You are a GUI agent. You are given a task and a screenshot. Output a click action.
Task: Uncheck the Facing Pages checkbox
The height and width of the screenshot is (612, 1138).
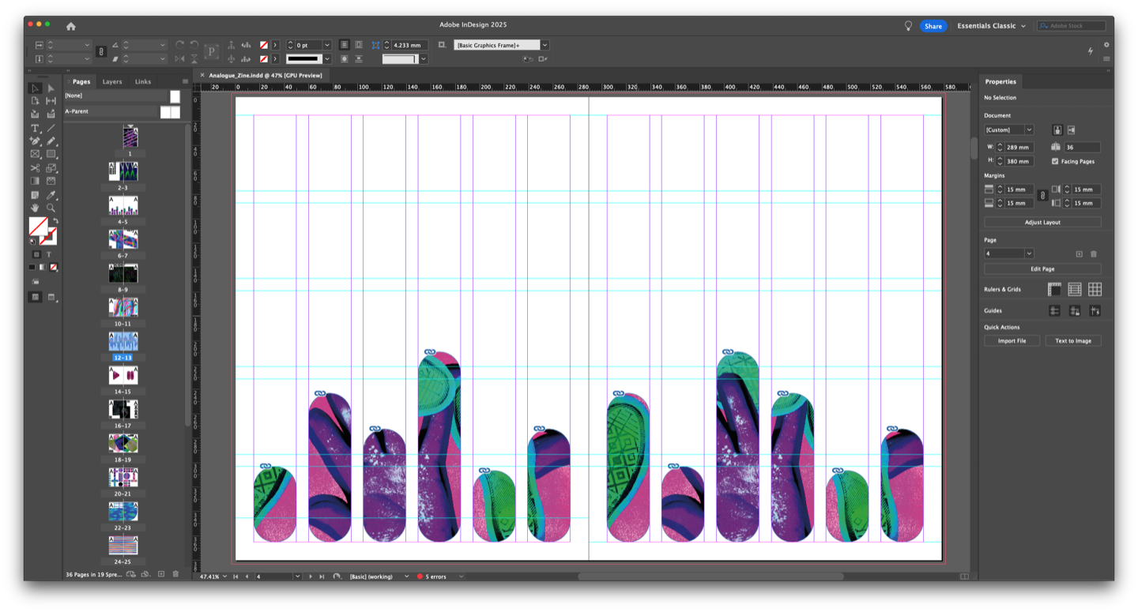[1055, 161]
